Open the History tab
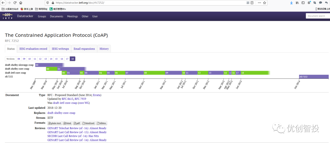This screenshot has width=330, height=143. (x=104, y=49)
